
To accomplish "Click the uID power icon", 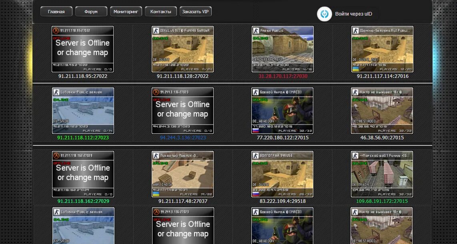I will (325, 14).
